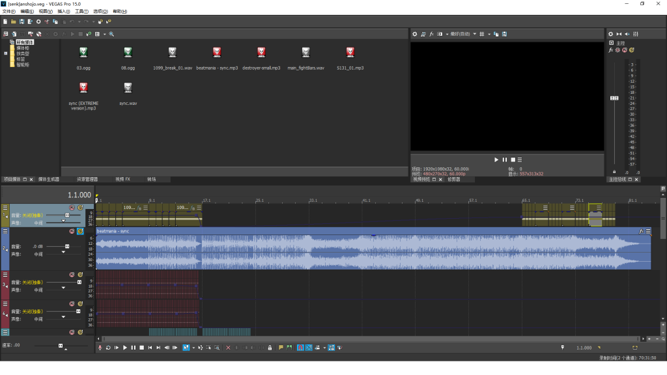667x375 pixels.
Task: Mute audio track 2 (beatmania - sync)
Action: pyautogui.click(x=72, y=231)
